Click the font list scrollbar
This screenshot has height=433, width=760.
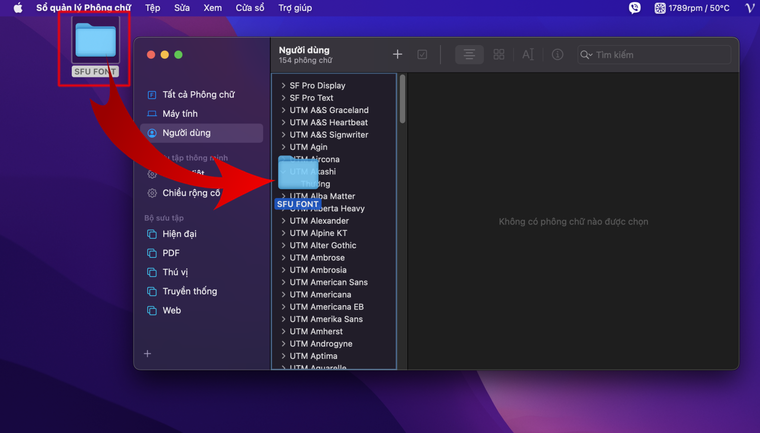pyautogui.click(x=403, y=99)
